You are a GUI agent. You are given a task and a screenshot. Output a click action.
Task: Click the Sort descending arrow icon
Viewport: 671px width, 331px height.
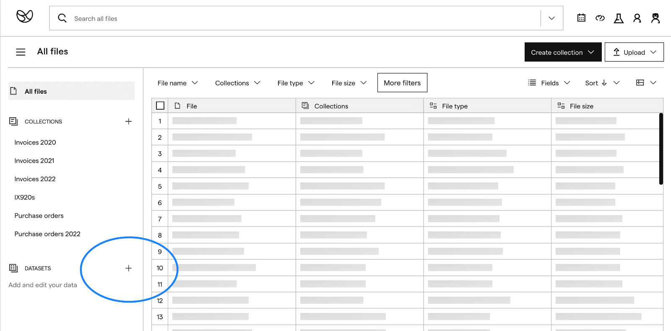[x=604, y=83]
